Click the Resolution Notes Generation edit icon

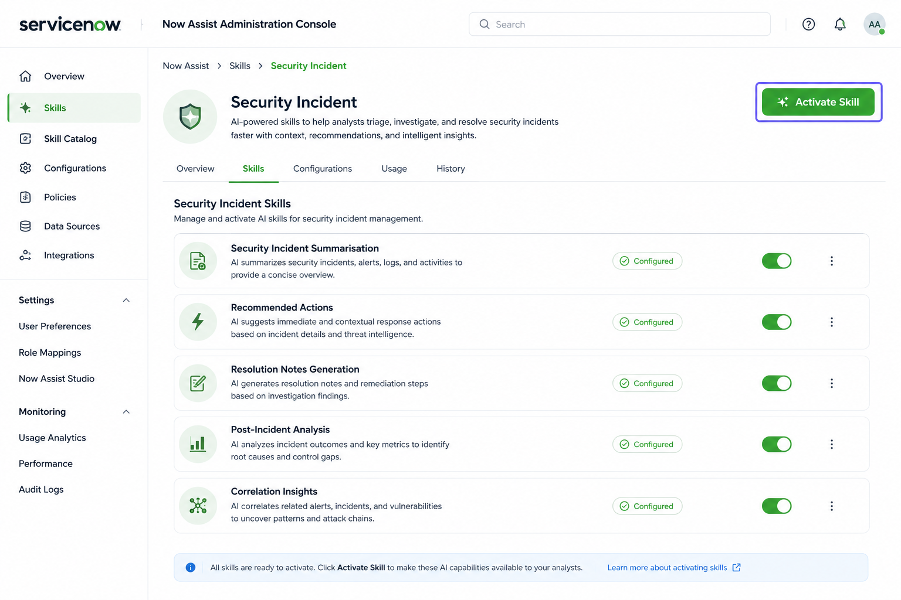pos(198,383)
